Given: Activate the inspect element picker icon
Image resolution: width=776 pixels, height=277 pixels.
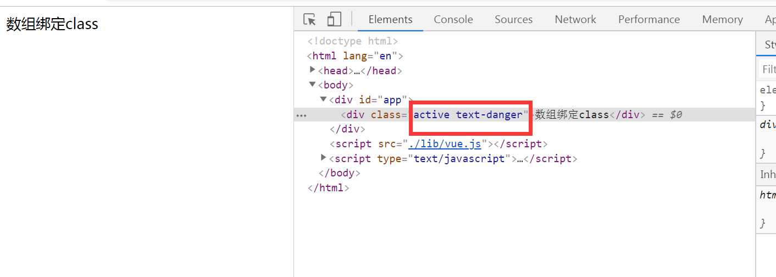Looking at the screenshot, I should 310,20.
